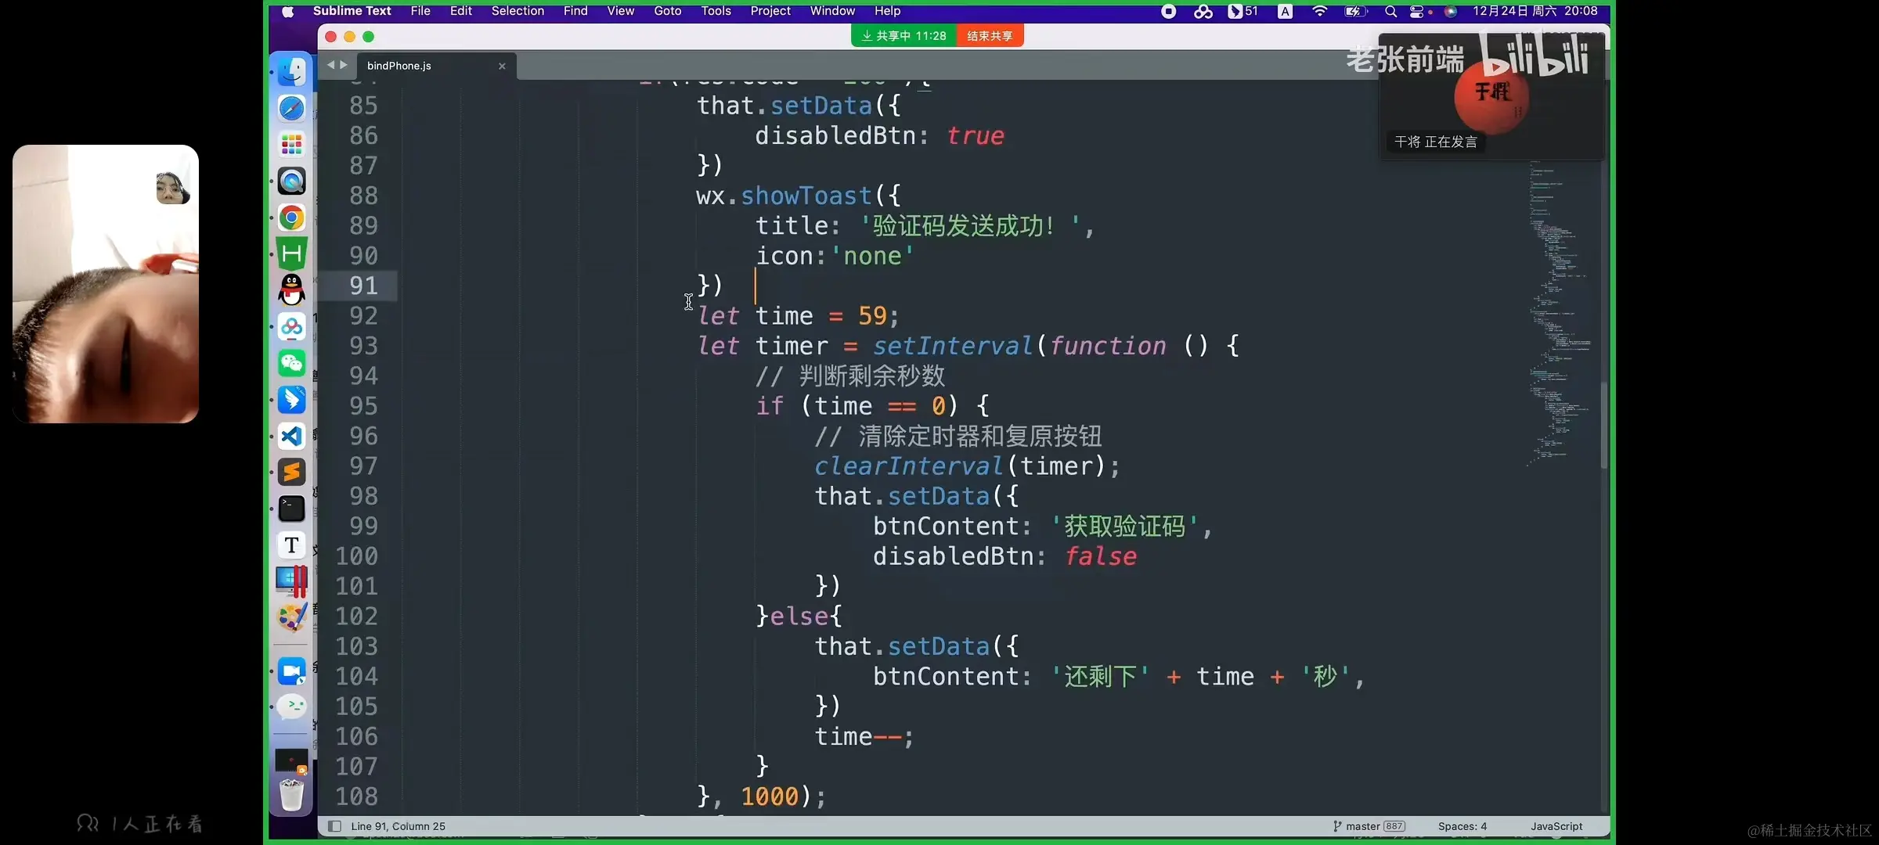Open Safari from the dock
Image resolution: width=1879 pixels, height=845 pixels.
click(x=291, y=108)
